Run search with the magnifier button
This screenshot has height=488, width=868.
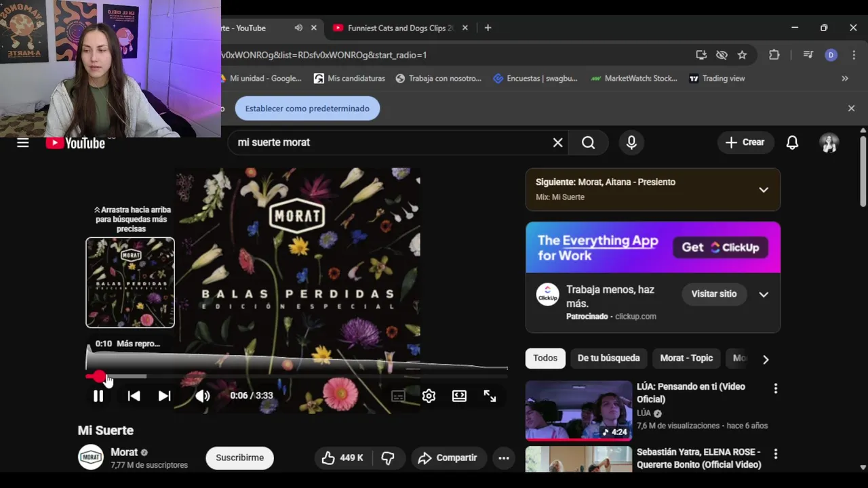tap(588, 142)
